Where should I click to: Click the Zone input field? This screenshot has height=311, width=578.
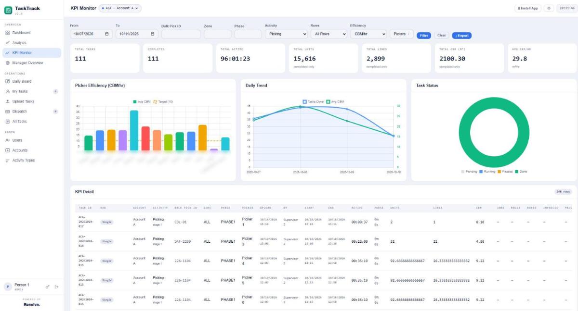[218, 34]
